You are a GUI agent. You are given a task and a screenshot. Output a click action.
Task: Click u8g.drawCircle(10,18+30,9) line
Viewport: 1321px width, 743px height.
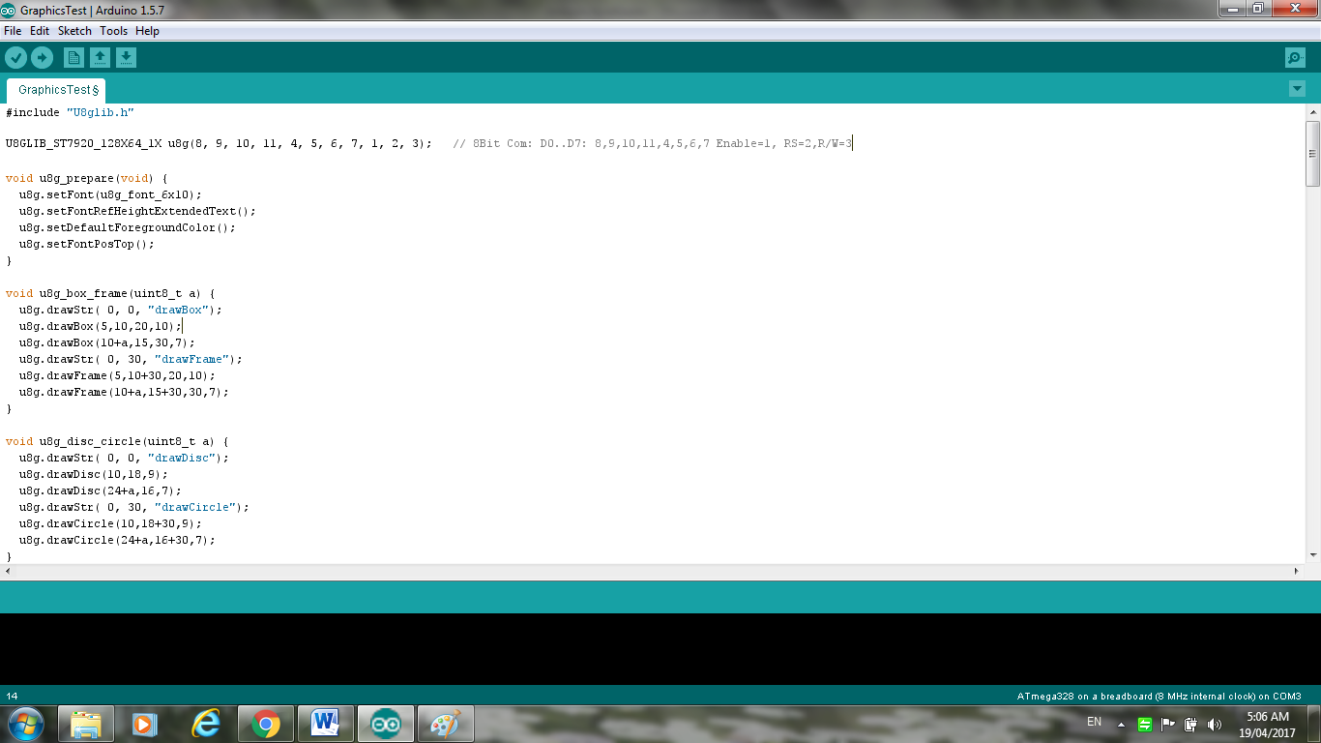click(x=110, y=523)
